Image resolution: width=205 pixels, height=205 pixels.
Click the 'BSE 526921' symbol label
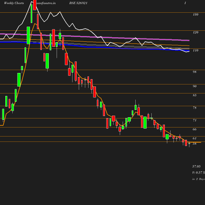click(78, 3)
